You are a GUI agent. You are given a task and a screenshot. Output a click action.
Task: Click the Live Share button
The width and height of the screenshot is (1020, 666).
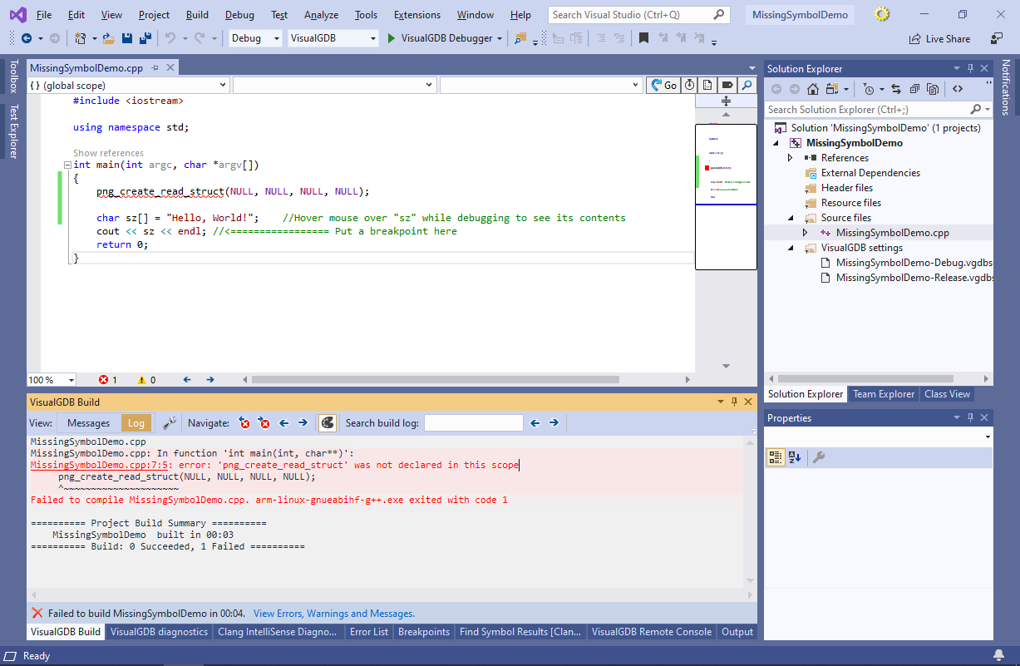[940, 39]
